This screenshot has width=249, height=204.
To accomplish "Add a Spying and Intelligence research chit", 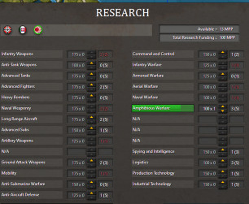I will coord(223,150).
